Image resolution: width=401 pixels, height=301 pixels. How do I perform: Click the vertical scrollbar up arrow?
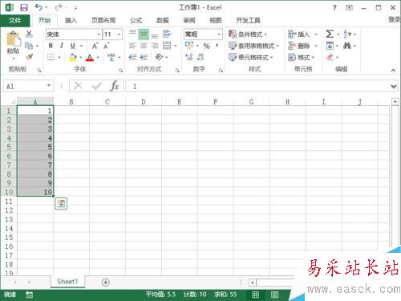tap(395, 102)
